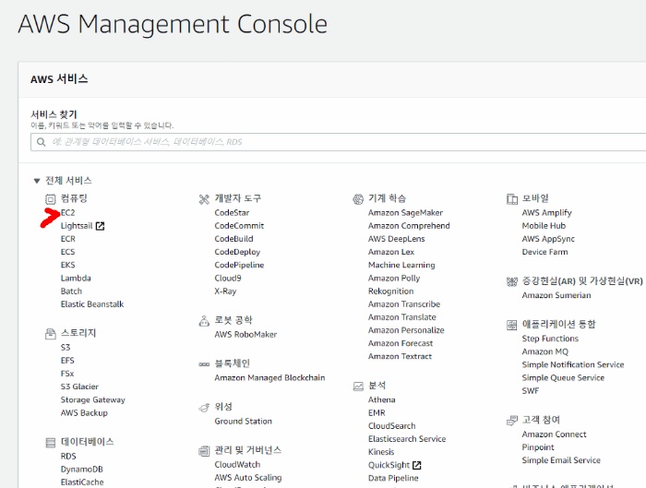This screenshot has width=646, height=488.
Task: Open the ECR service
Action: click(x=68, y=239)
